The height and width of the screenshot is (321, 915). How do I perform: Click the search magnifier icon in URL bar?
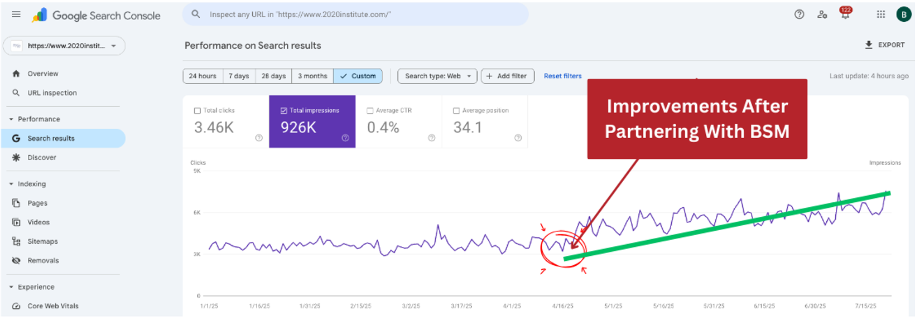click(x=196, y=14)
